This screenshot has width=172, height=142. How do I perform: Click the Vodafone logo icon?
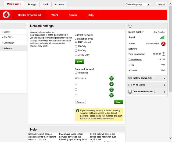6,15
